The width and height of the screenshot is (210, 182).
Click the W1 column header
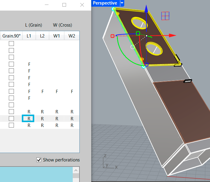[x=57, y=36]
